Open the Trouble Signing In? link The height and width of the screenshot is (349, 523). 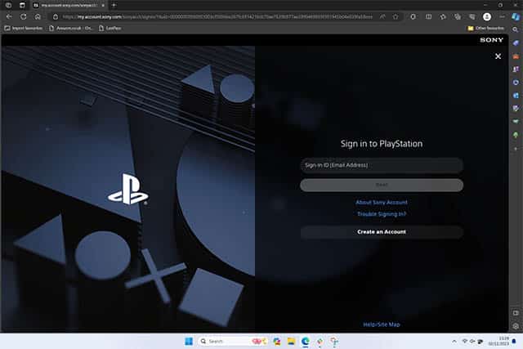(x=382, y=214)
